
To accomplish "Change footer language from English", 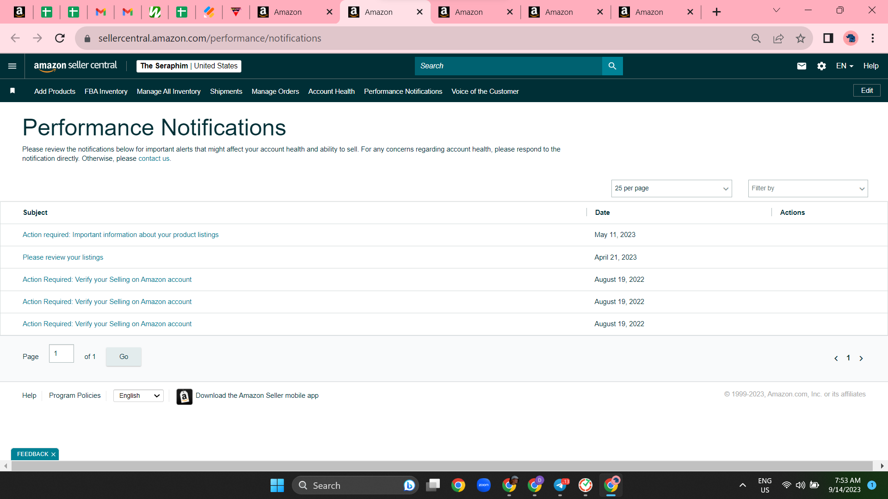I will (138, 396).
